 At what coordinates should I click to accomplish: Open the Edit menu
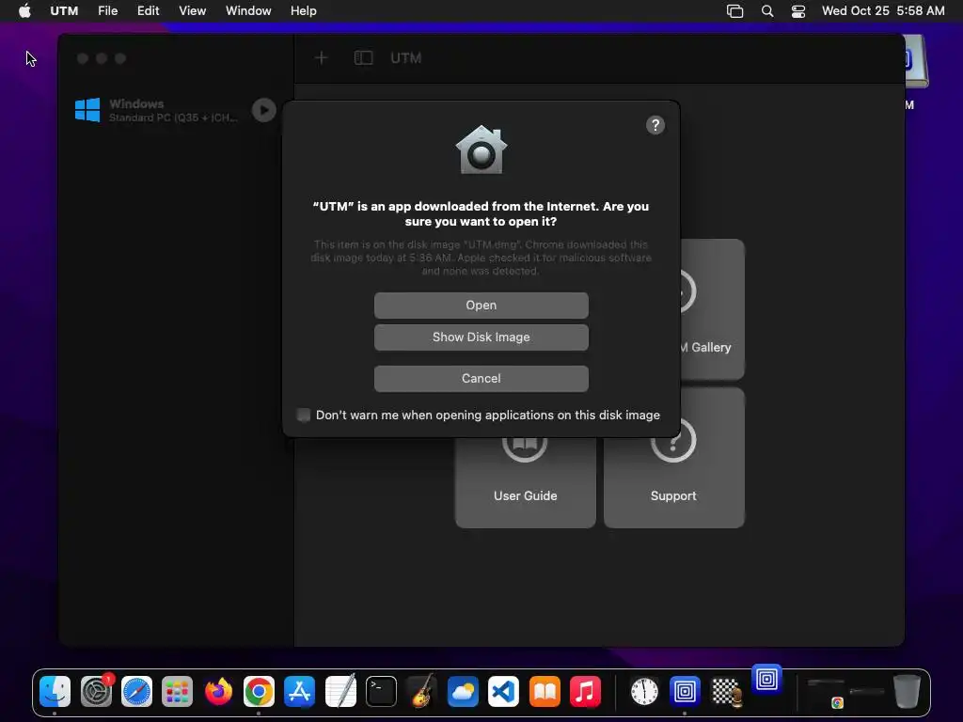(x=148, y=10)
